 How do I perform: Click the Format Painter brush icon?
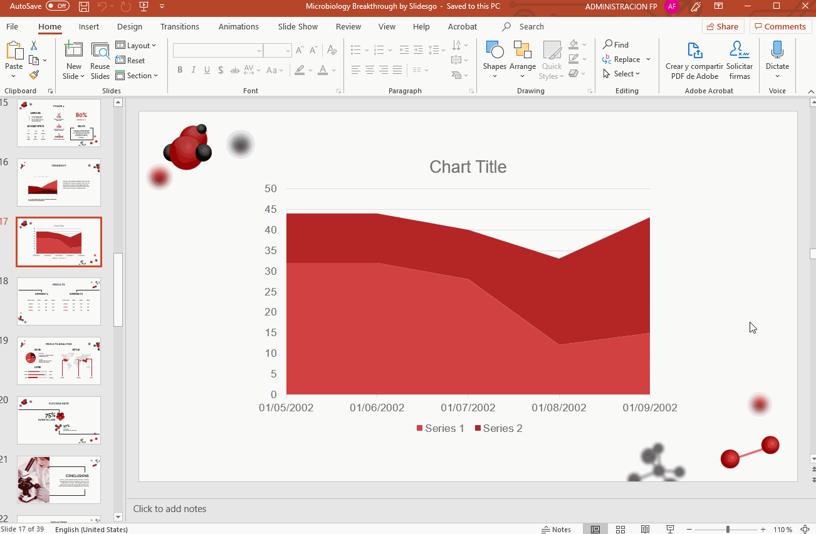pos(34,75)
